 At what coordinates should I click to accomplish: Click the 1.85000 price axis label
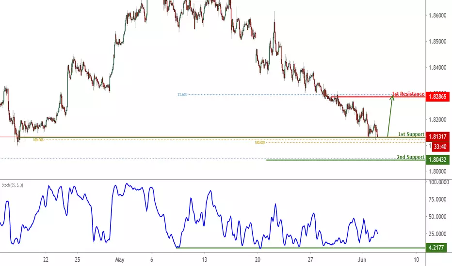(x=437, y=42)
